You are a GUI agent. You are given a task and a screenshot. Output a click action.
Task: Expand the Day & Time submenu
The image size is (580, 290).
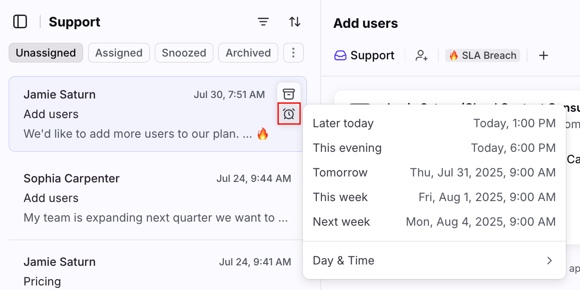(x=434, y=261)
